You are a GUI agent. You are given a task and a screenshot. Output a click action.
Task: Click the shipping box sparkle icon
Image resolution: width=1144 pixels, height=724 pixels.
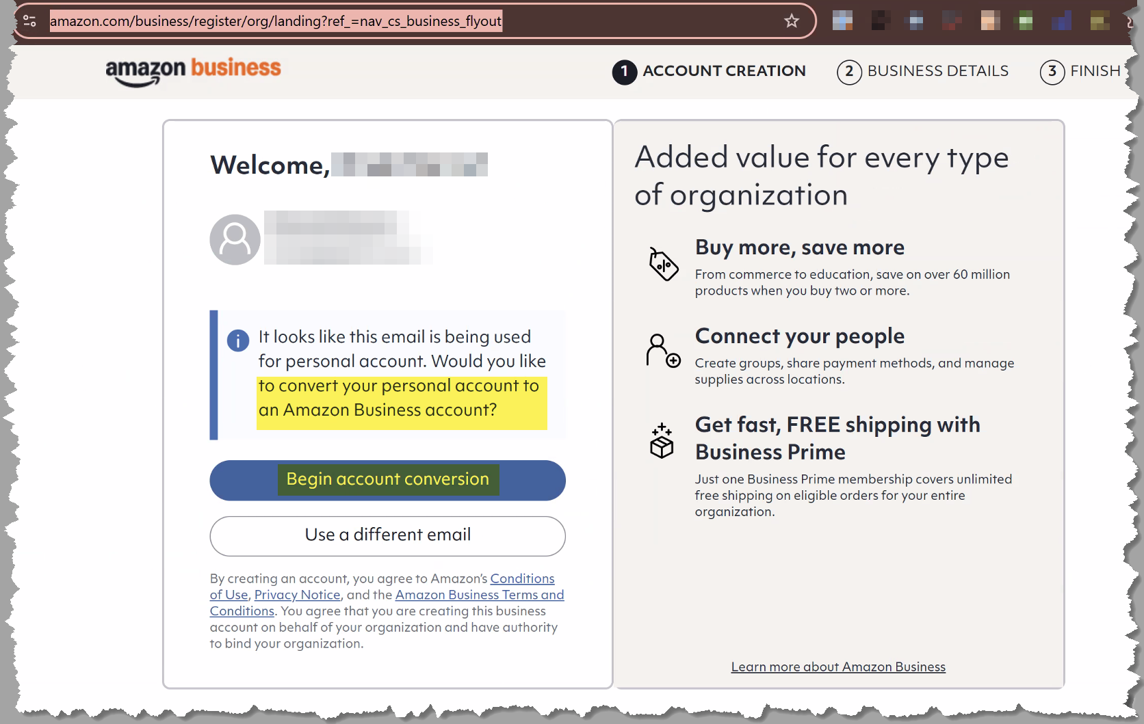[x=662, y=440]
